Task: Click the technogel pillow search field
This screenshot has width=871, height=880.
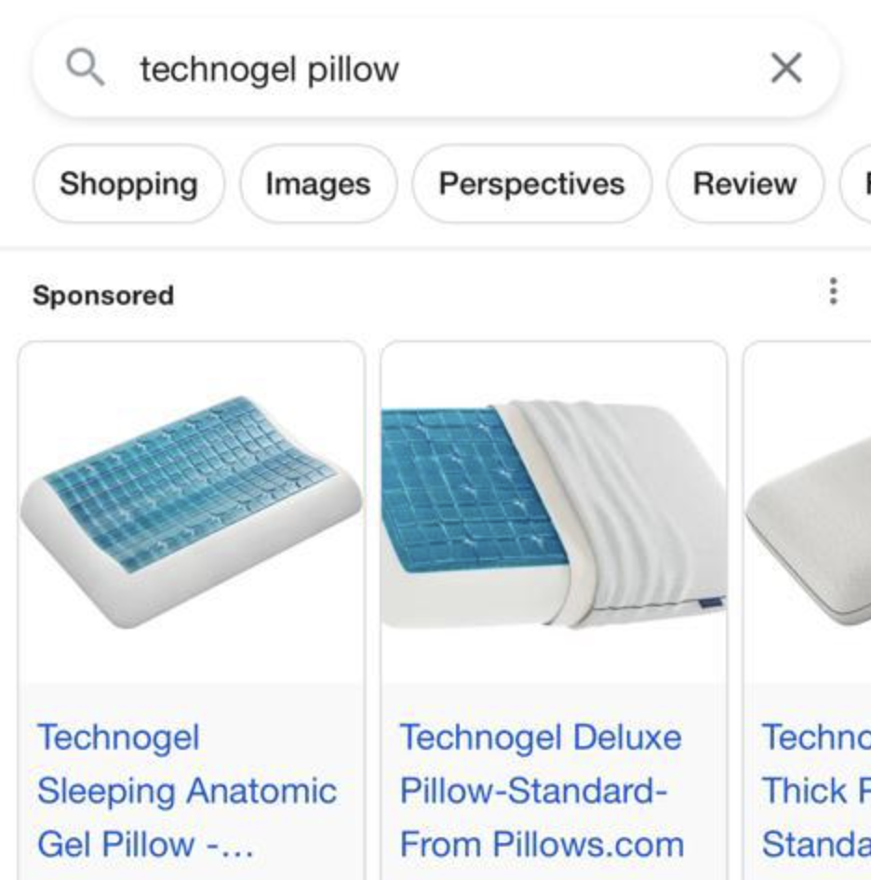Action: coord(435,68)
